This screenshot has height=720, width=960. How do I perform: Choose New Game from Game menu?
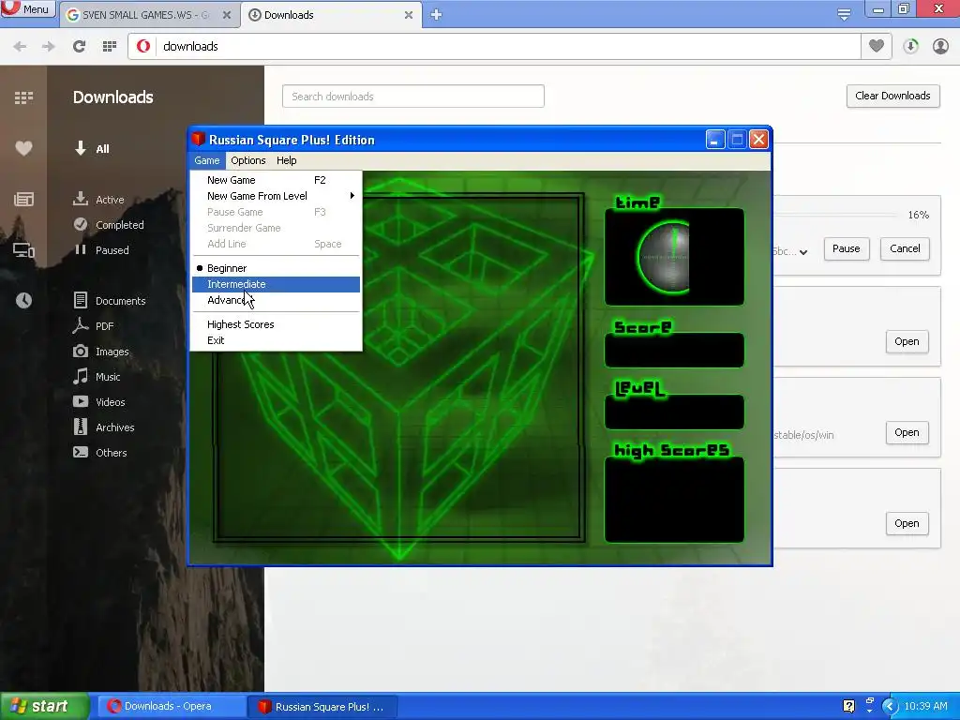[x=276, y=180]
